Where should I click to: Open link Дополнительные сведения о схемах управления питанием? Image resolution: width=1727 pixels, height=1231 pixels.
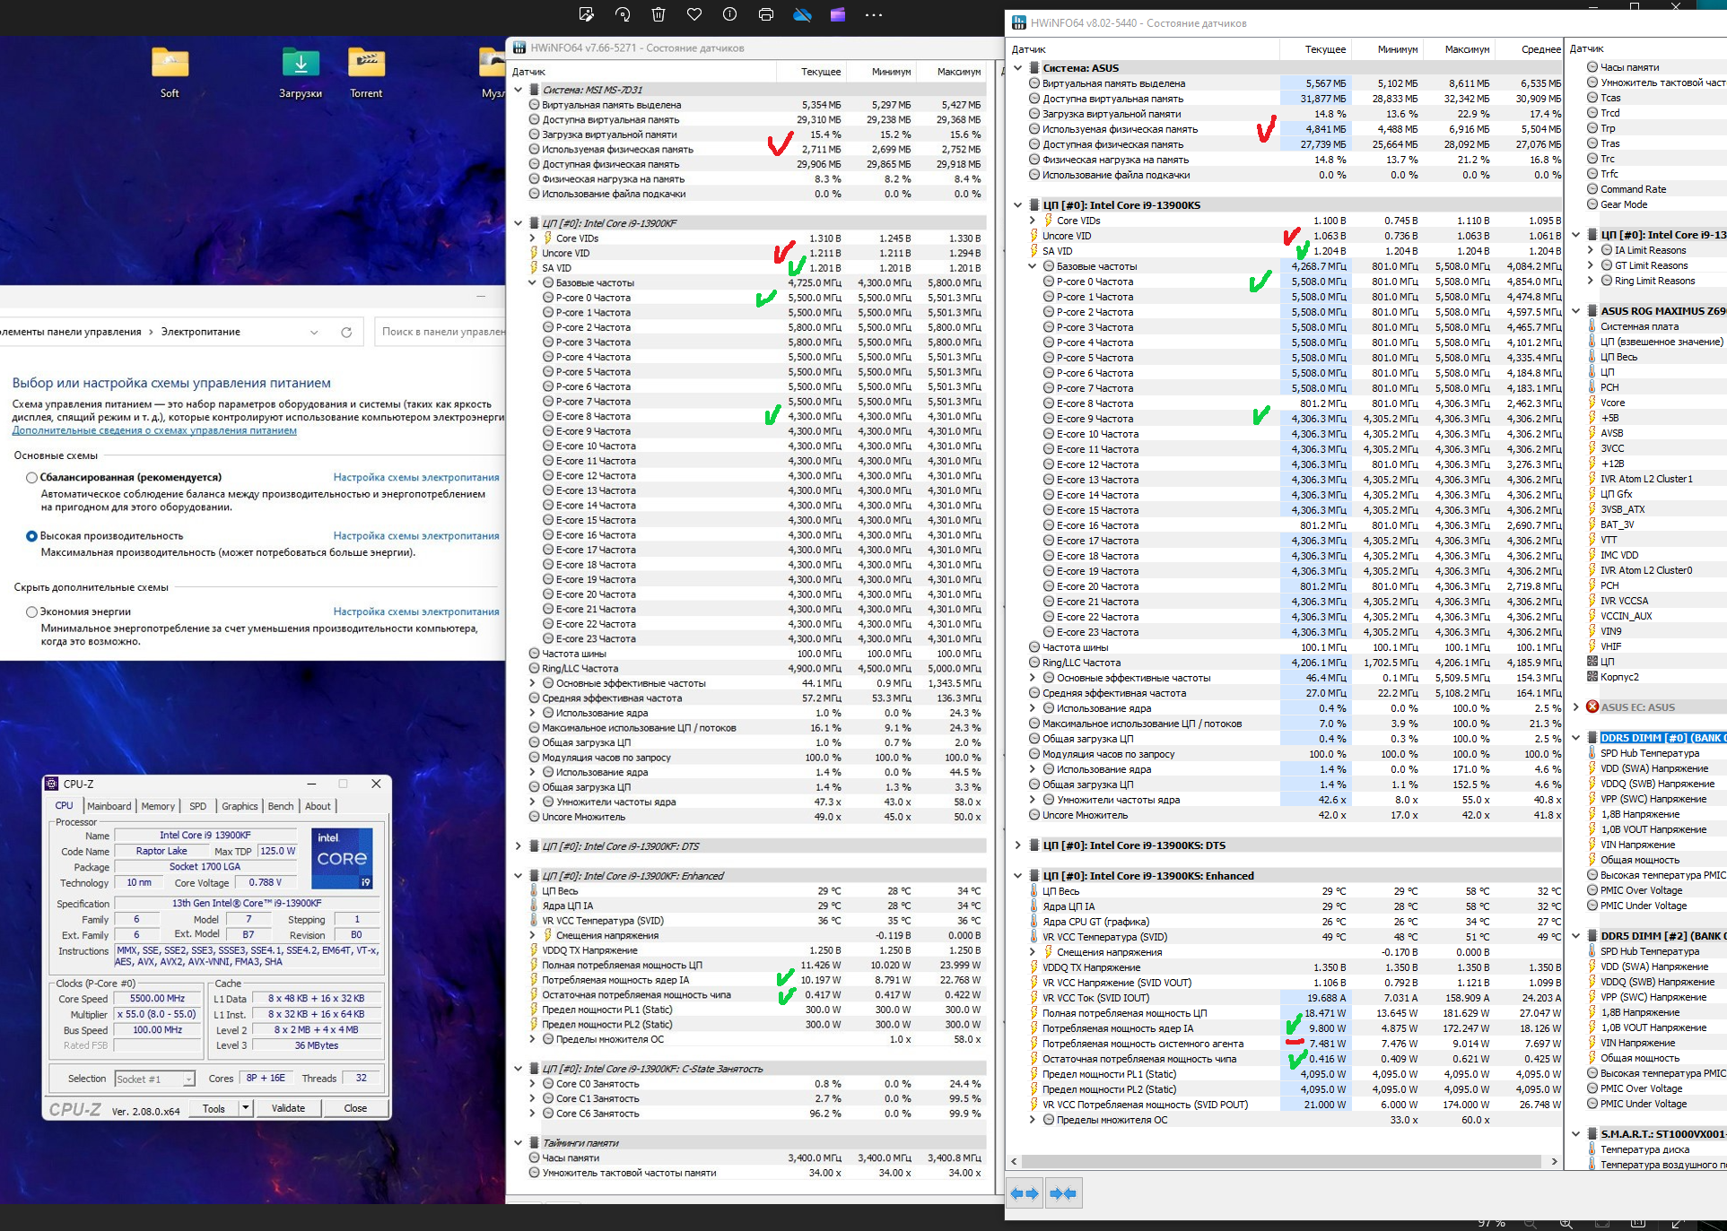click(x=154, y=430)
